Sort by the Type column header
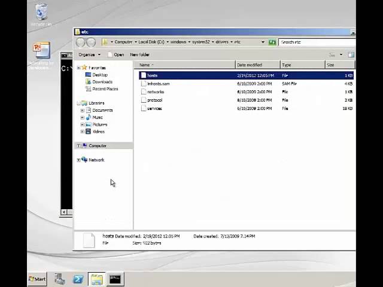Image resolution: width=383 pixels, height=287 pixels. [303, 65]
